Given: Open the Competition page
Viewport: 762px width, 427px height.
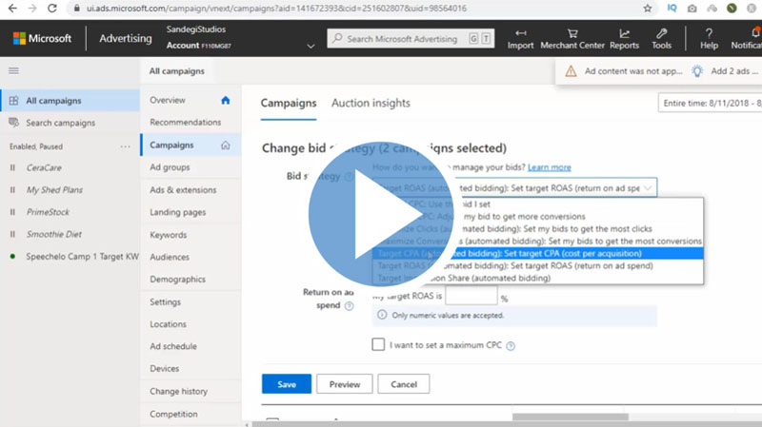Looking at the screenshot, I should tap(173, 414).
